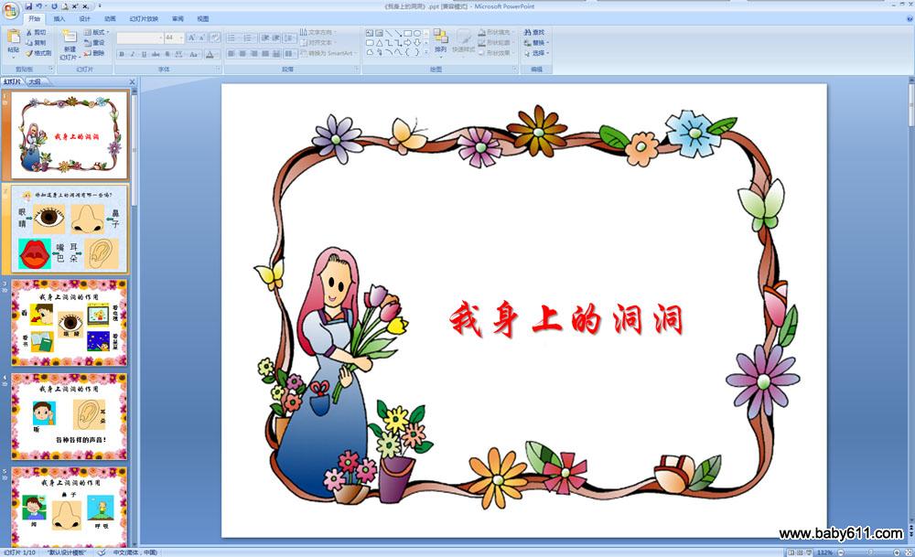Image resolution: width=915 pixels, height=557 pixels.
Task: Open the Replace 替换 dropdown
Action: point(536,43)
